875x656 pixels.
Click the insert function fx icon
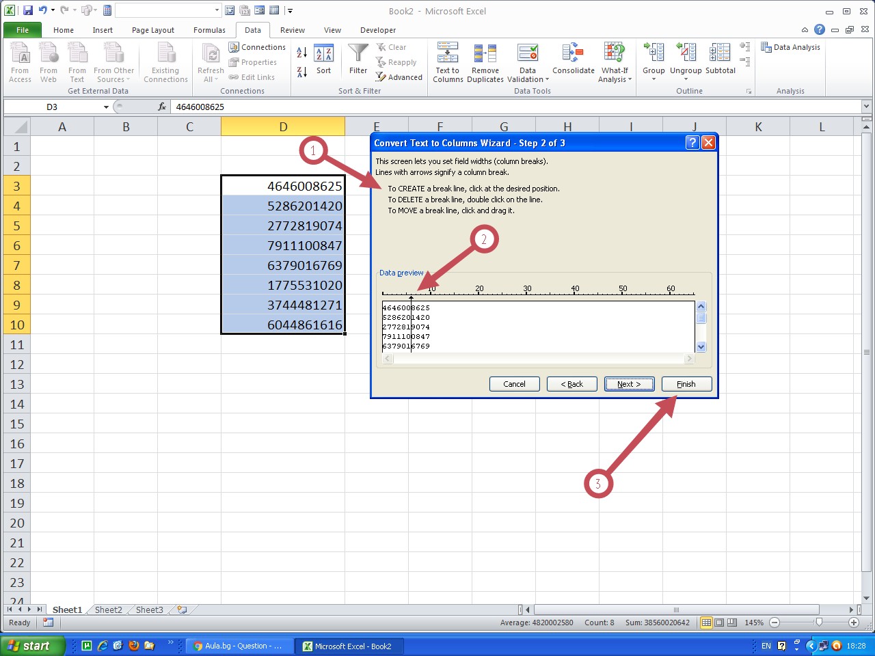[162, 107]
